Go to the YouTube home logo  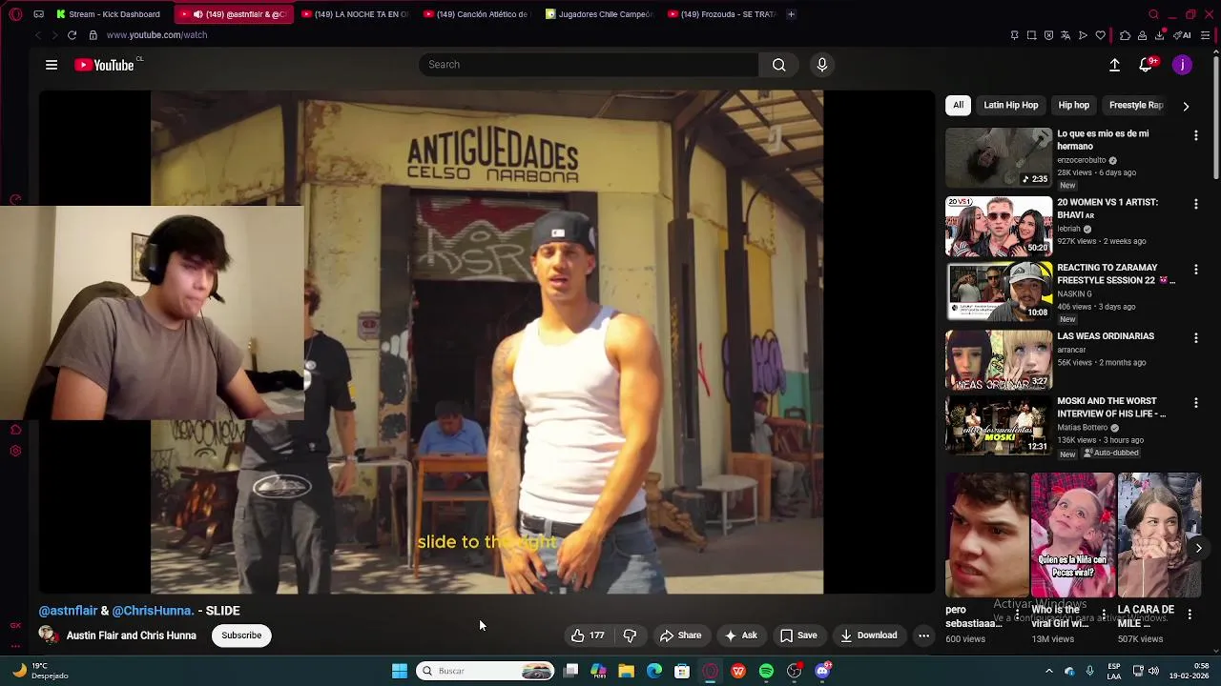tap(105, 65)
